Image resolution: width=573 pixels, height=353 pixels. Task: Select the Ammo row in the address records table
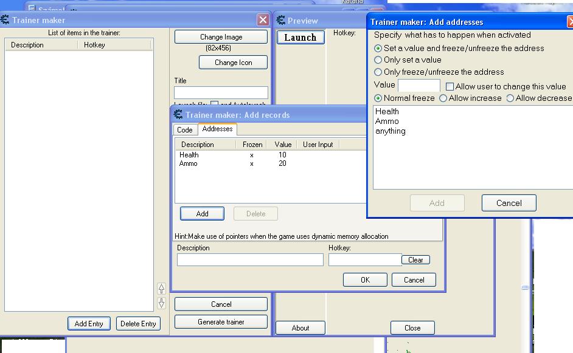pyautogui.click(x=189, y=164)
